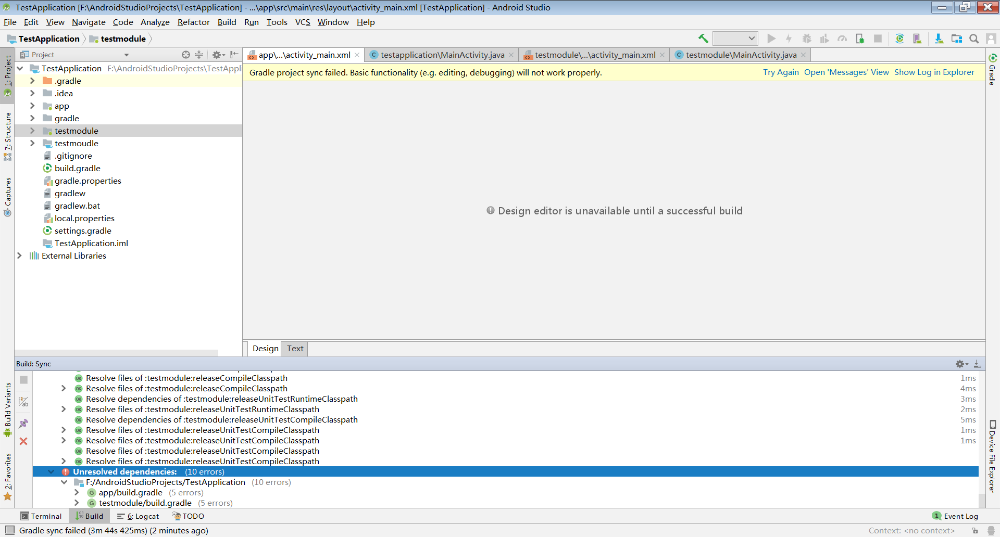The image size is (1000, 537).
Task: Open the Event Log
Action: coord(955,516)
